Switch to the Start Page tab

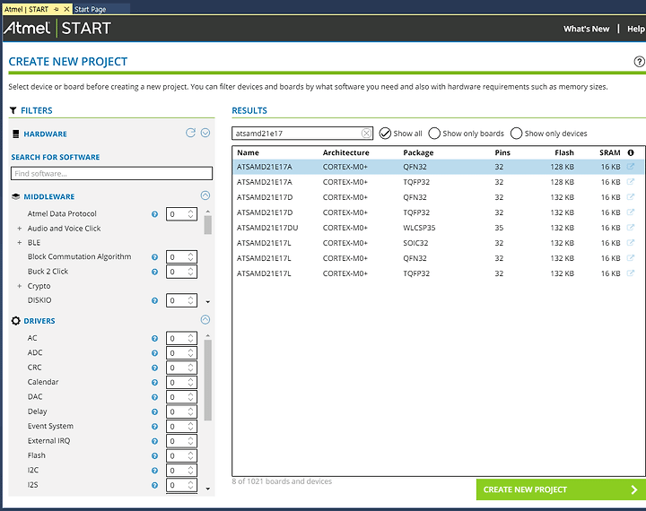tap(91, 9)
